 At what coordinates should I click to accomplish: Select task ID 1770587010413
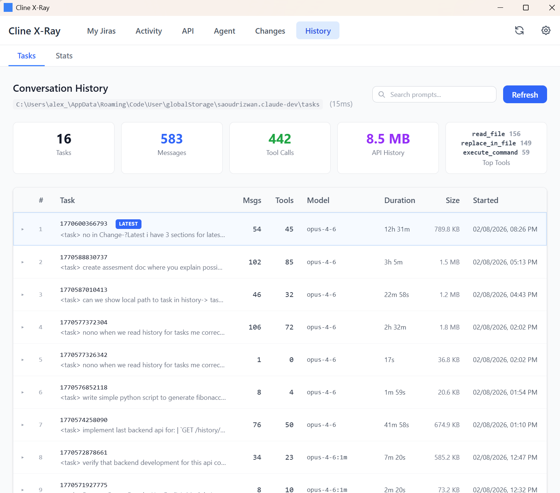pyautogui.click(x=83, y=290)
